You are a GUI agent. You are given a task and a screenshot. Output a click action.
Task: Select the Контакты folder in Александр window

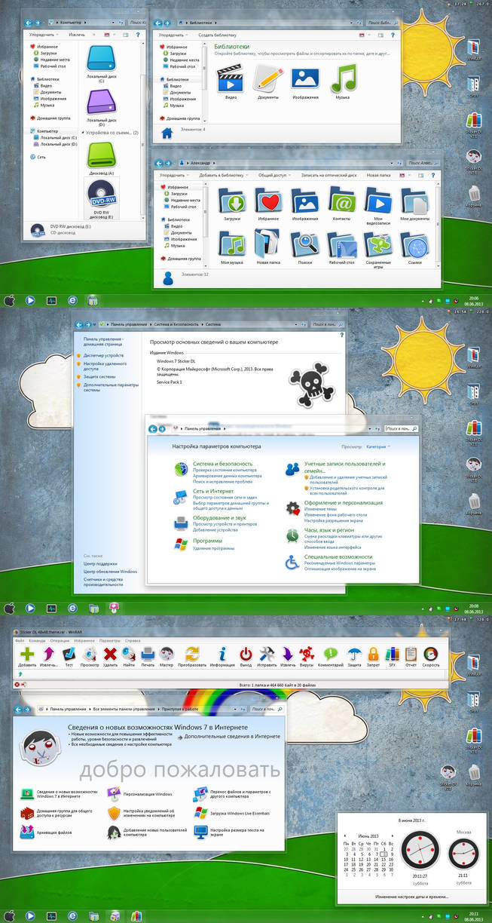(x=342, y=201)
